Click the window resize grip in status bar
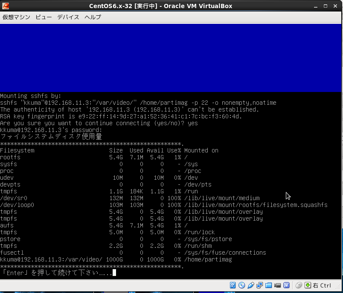The image size is (343, 293). coord(339,286)
